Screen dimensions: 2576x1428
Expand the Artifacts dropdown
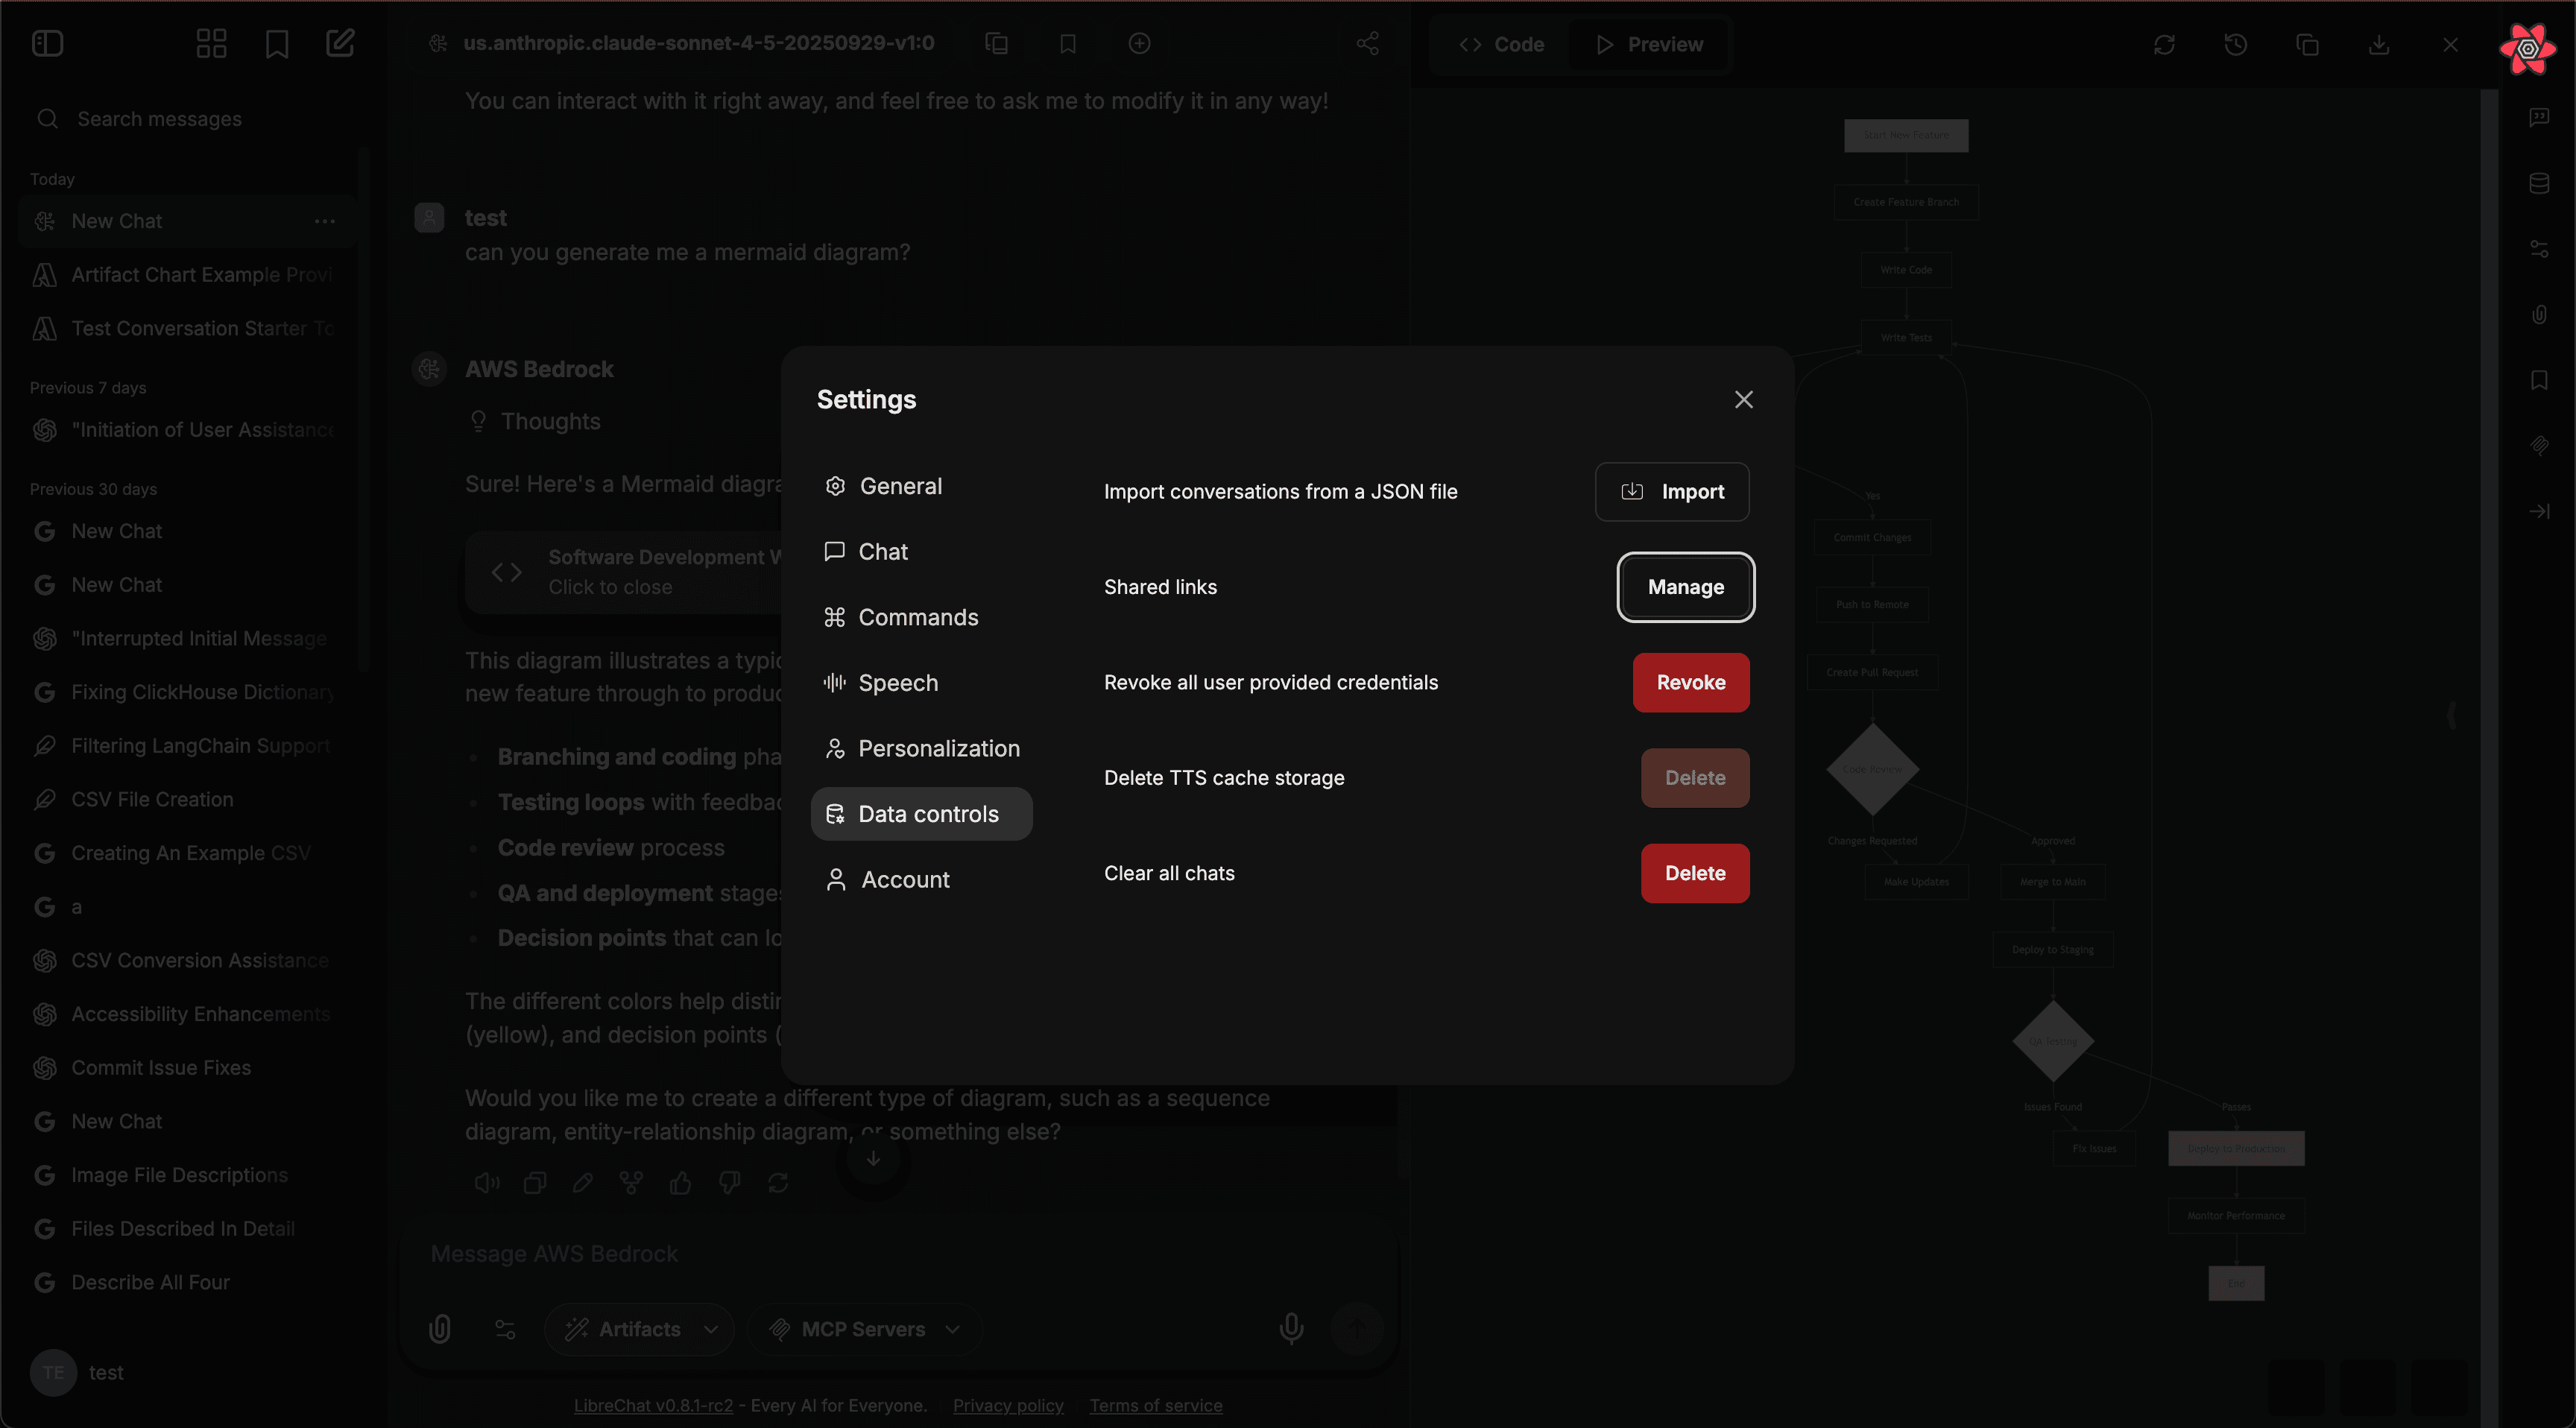pos(639,1329)
